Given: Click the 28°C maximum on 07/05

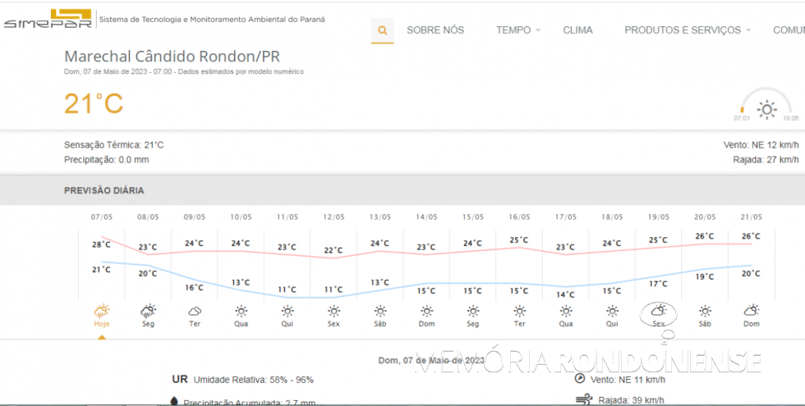Looking at the screenshot, I should pyautogui.click(x=101, y=244).
